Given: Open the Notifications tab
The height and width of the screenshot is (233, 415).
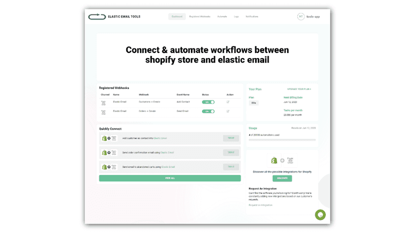Looking at the screenshot, I should tap(252, 16).
